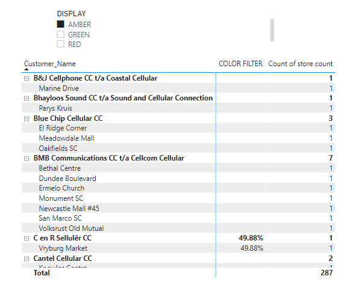
Task: Select the Newcastle Mall #45 row
Action: click(x=178, y=208)
